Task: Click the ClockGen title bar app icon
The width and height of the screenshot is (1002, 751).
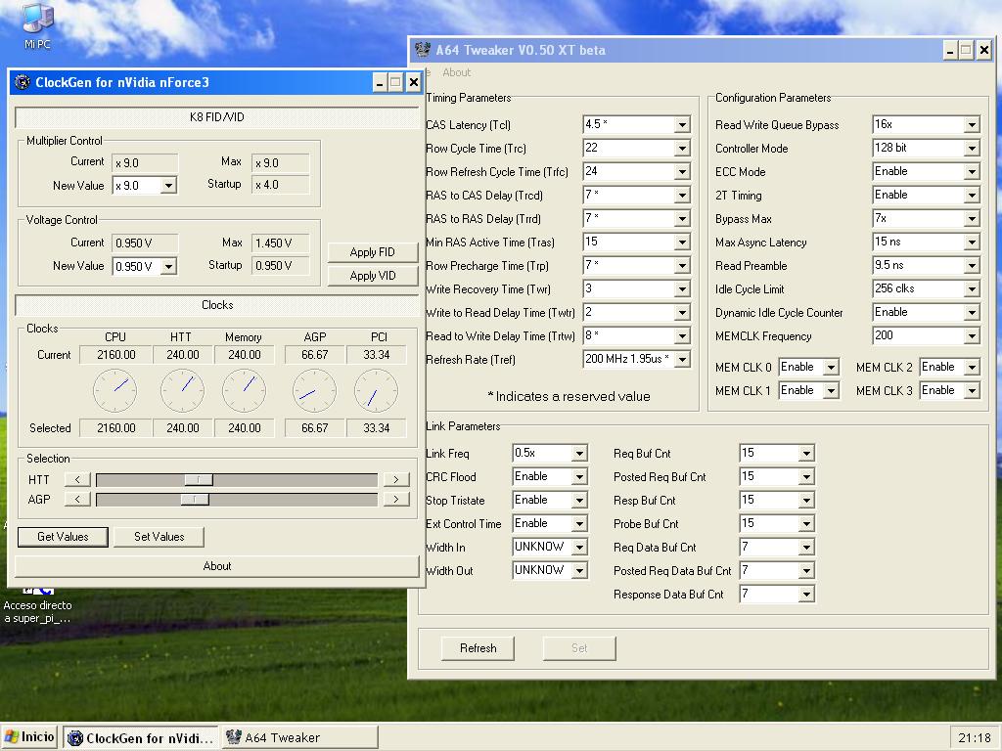Action: pos(23,83)
